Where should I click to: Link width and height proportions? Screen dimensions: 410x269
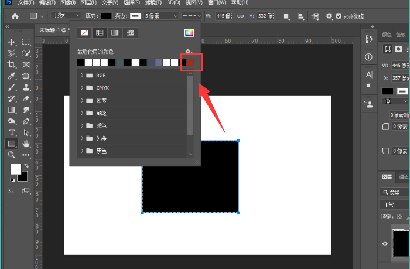pos(240,16)
